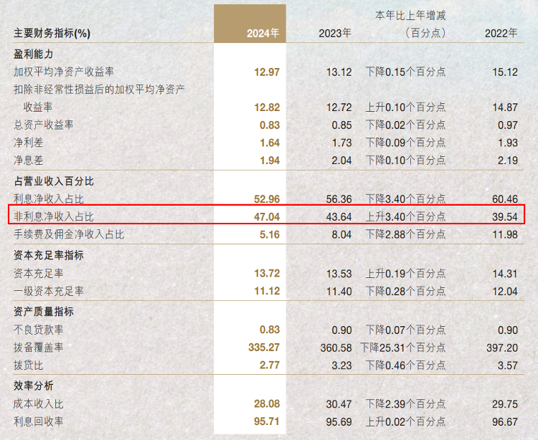The height and width of the screenshot is (440, 538).
Task: Click the 占营业收入百分比 section heading
Action: [54, 181]
